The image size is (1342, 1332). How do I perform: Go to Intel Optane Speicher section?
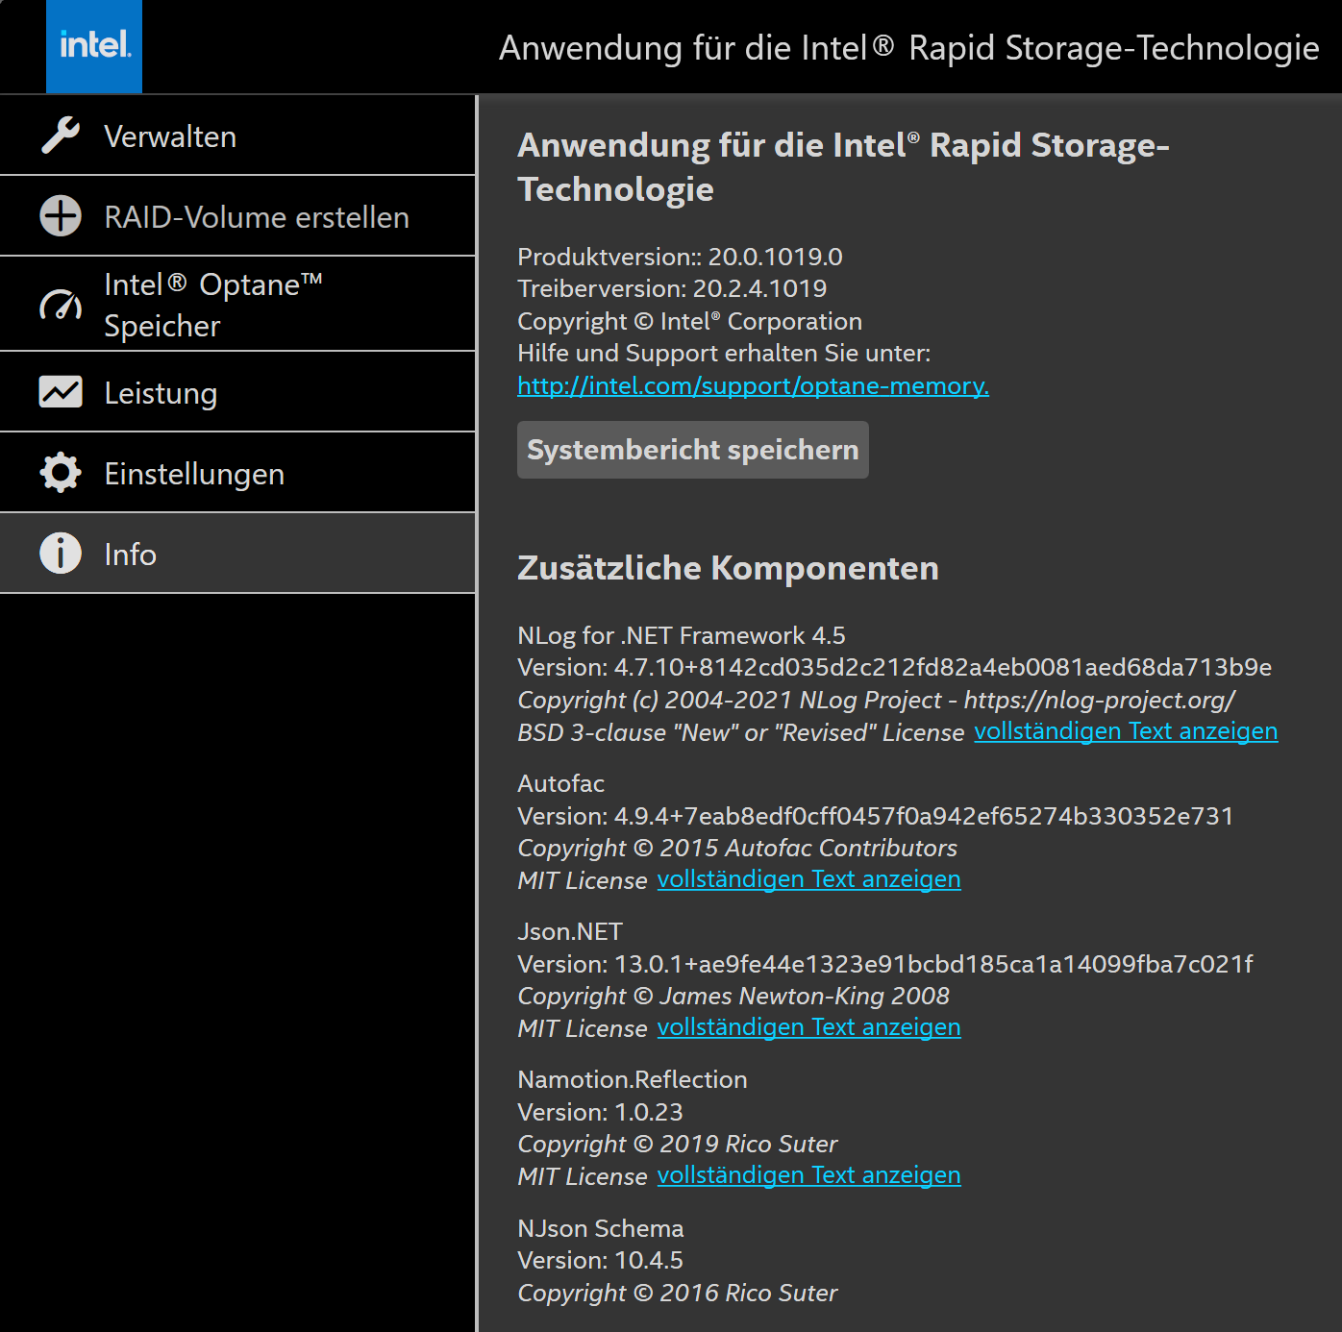(212, 305)
